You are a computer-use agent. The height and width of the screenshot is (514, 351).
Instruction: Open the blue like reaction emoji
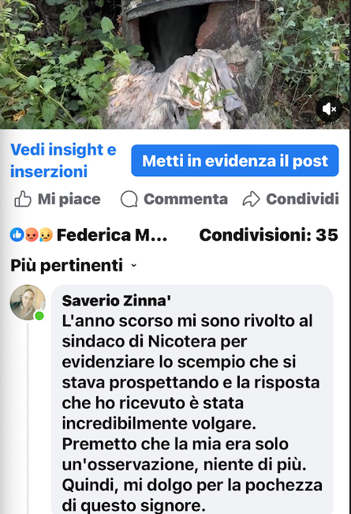[17, 234]
